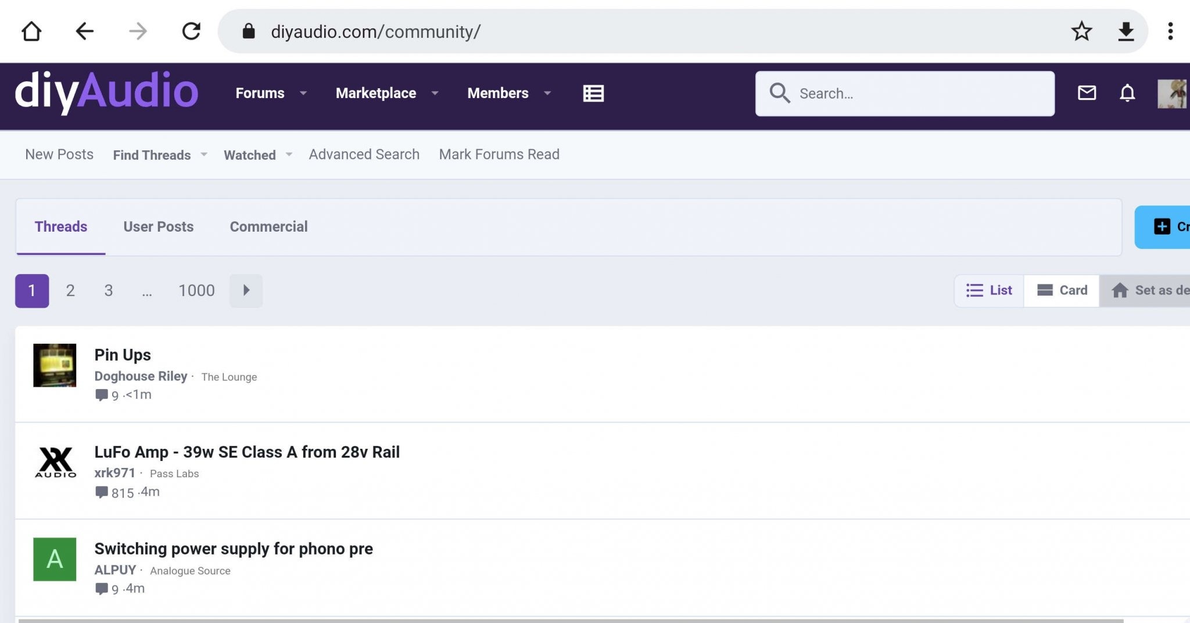Image resolution: width=1190 pixels, height=623 pixels.
Task: Expand the Watched dropdown arrow
Action: click(x=289, y=154)
